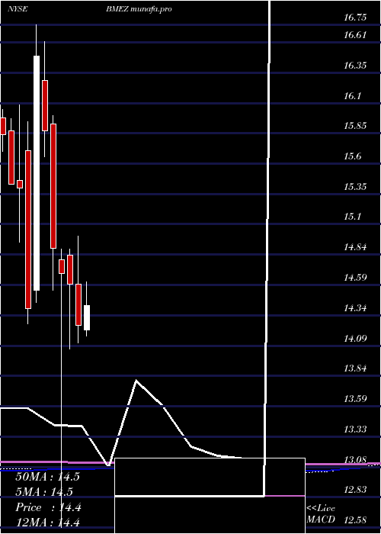Click the 13.84 price axis label

click(x=355, y=368)
